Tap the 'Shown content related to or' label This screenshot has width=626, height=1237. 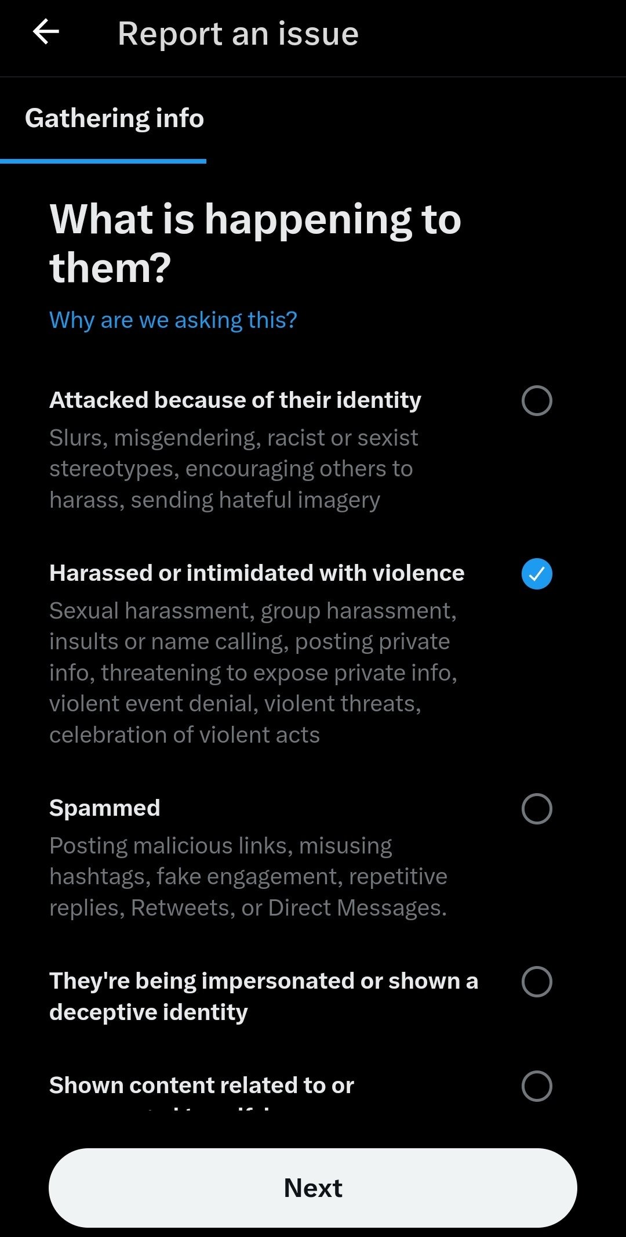coord(202,1085)
